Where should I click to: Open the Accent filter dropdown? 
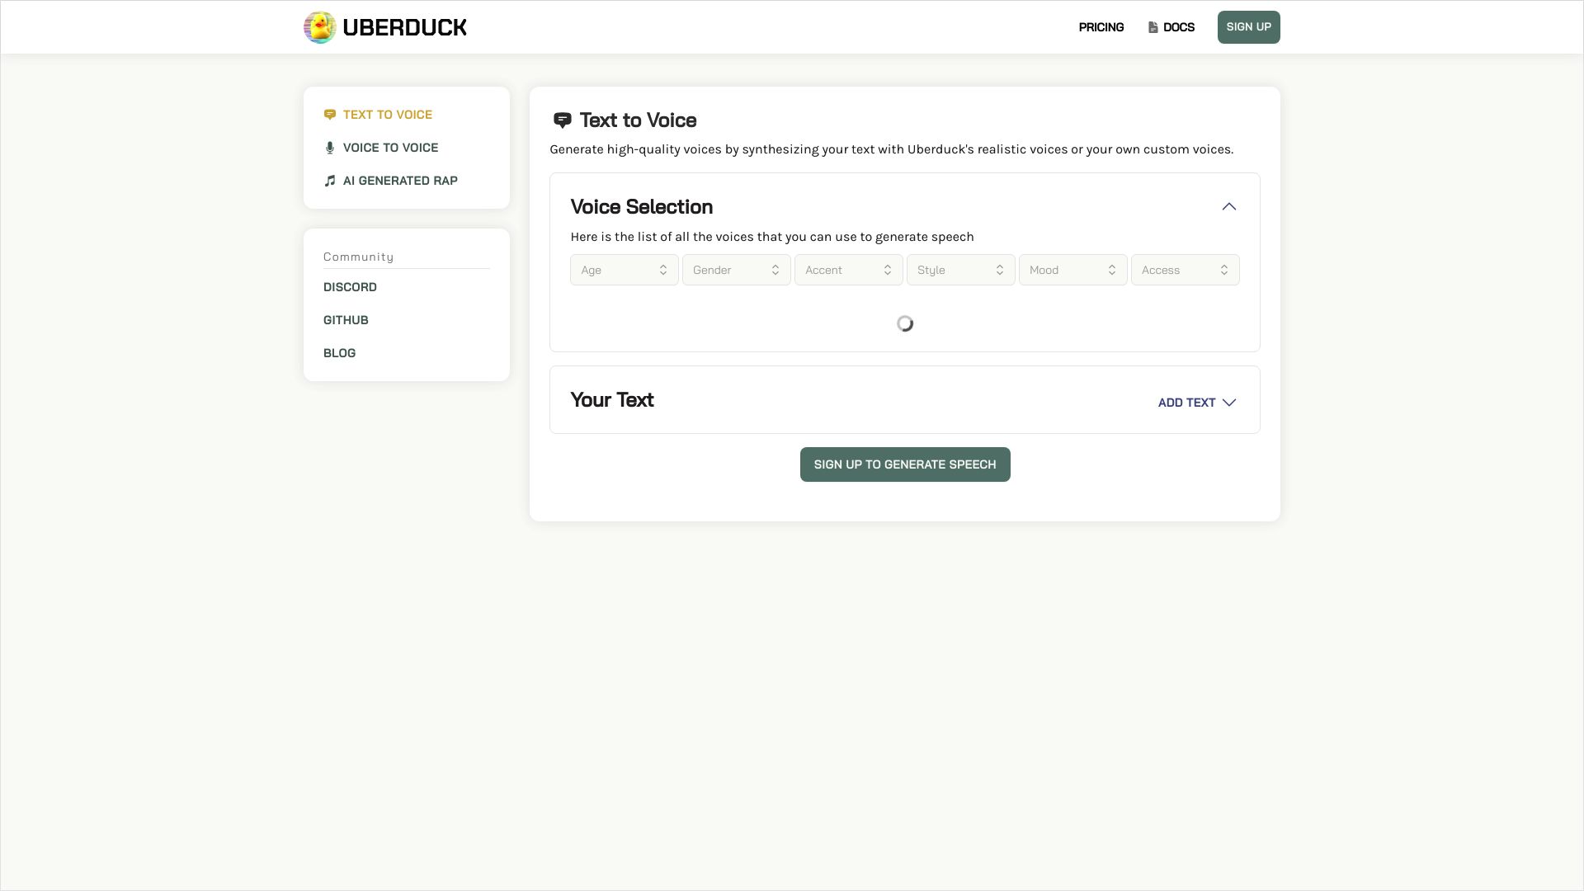[848, 270]
